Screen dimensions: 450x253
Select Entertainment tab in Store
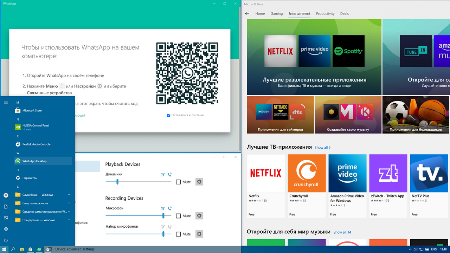(300, 14)
